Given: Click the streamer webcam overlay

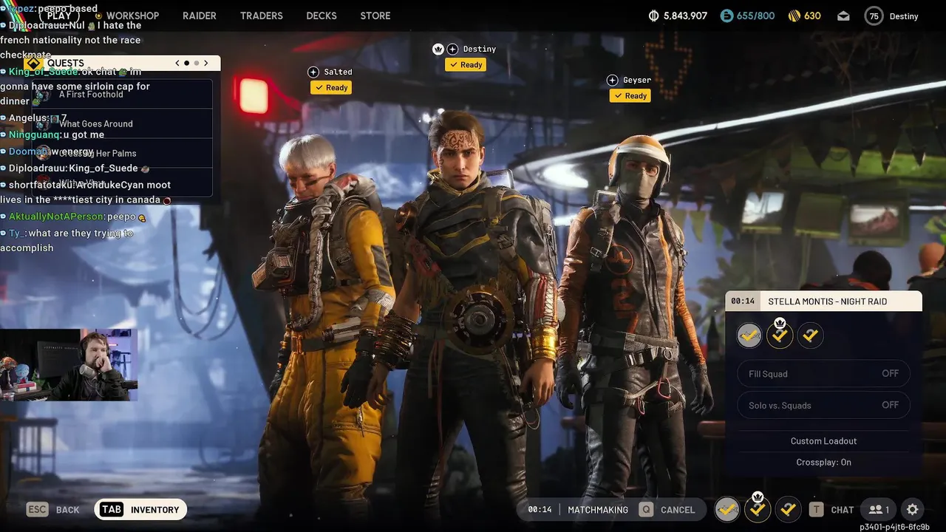Looking at the screenshot, I should click(69, 365).
